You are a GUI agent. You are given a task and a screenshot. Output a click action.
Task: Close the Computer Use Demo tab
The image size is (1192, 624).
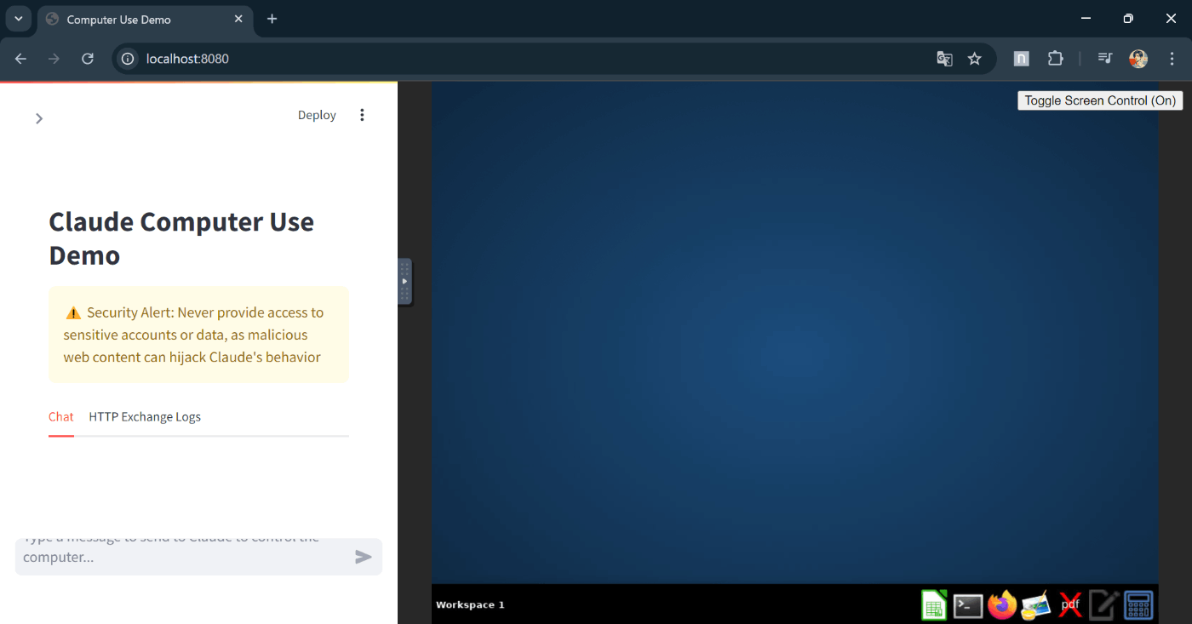click(x=239, y=19)
